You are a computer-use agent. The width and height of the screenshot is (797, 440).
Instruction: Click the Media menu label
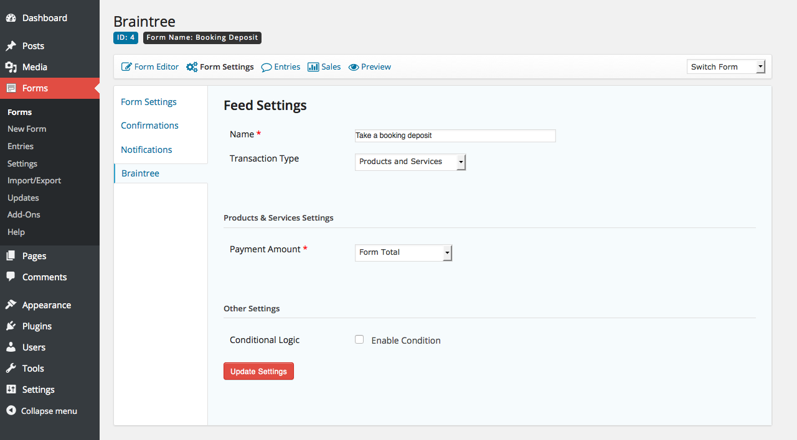35,67
